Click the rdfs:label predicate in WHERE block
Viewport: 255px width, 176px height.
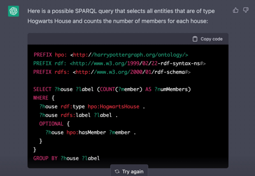[76, 115]
